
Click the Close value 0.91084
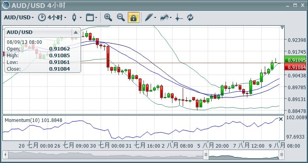click(x=59, y=69)
